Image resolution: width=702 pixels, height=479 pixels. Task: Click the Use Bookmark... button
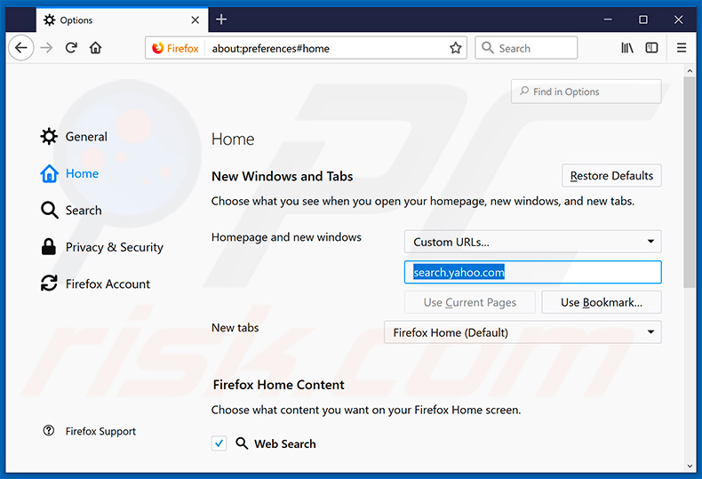602,302
